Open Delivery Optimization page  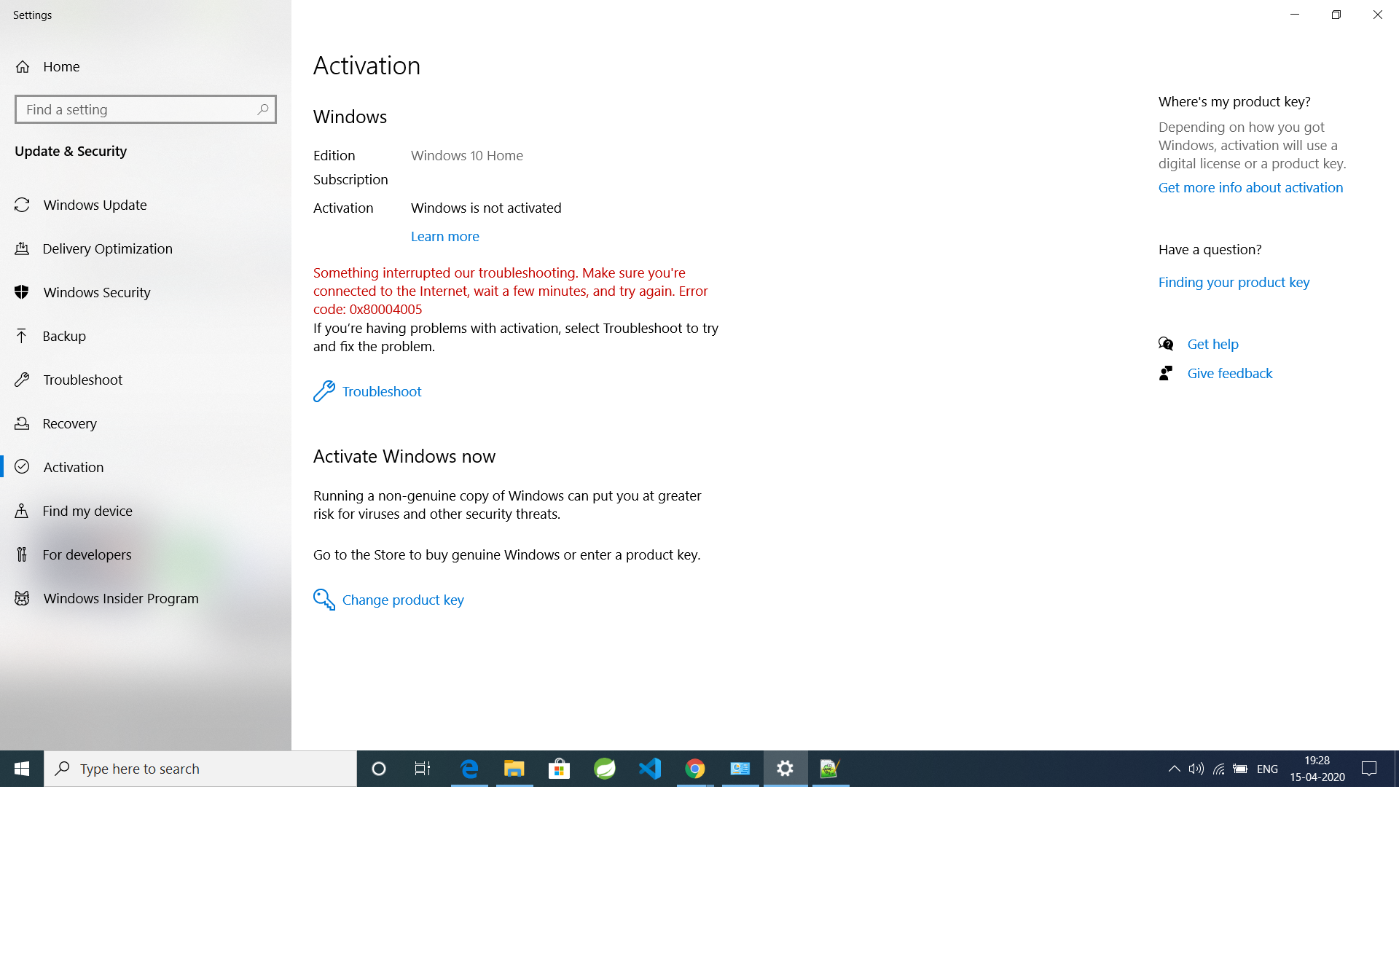[107, 248]
